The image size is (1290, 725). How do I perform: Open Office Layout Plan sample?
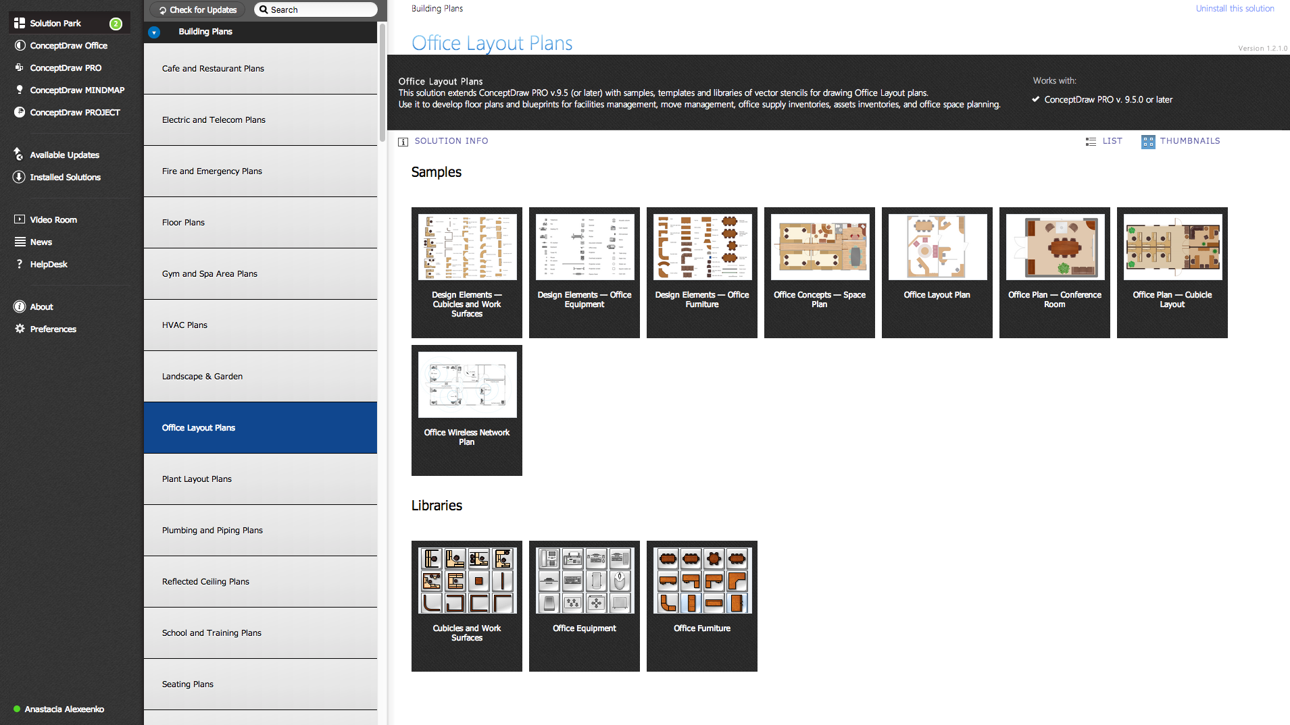pos(937,273)
